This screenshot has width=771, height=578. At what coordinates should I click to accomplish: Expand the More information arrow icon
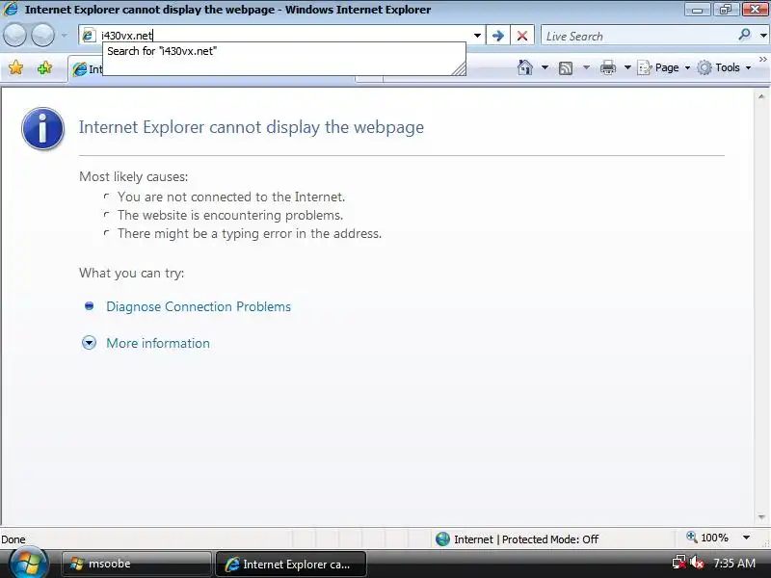coord(89,343)
